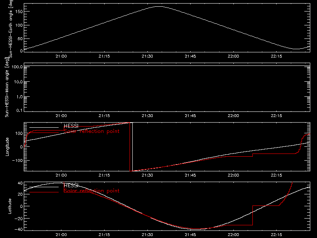Click "21:30" below the Moon angle plot
This screenshot has height=238, width=317.
[147, 115]
